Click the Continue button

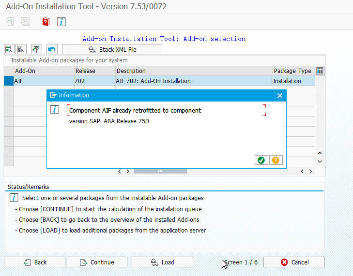click(x=96, y=262)
